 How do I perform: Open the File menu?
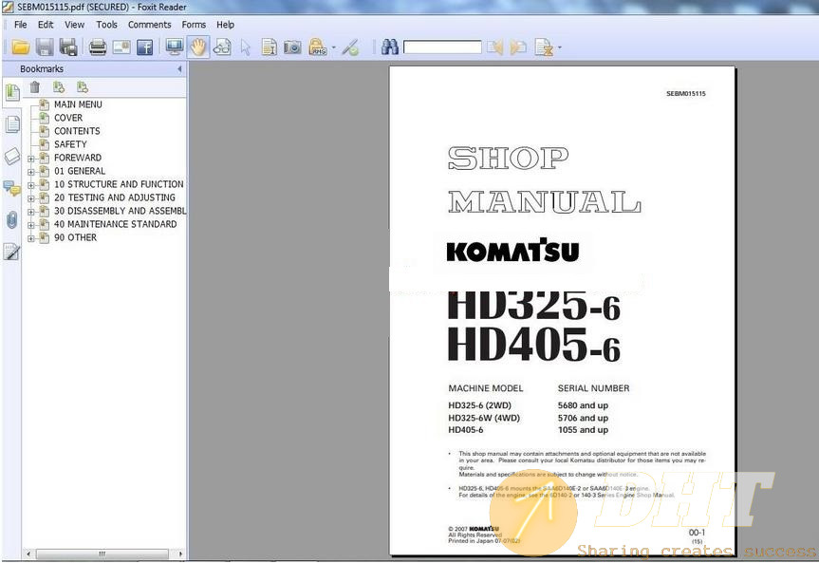(x=20, y=25)
